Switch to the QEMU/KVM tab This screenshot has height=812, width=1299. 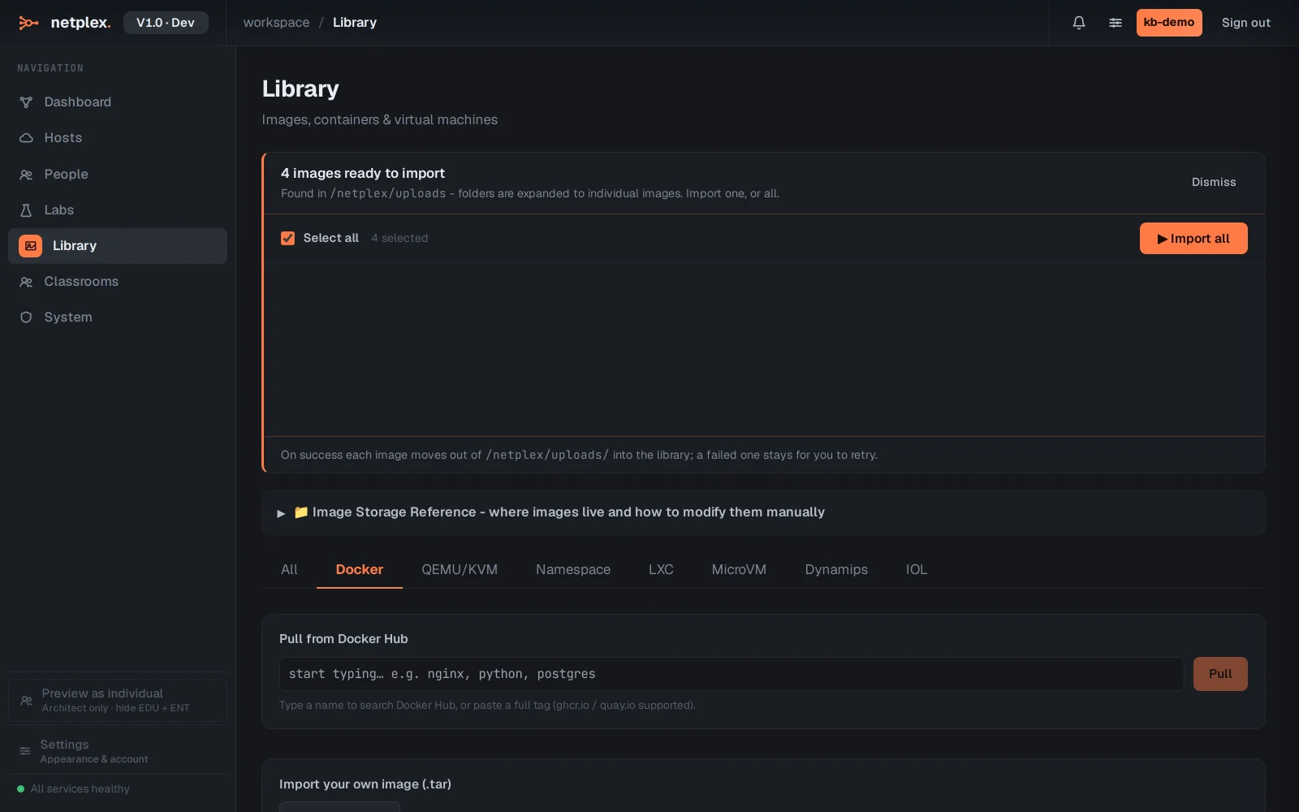[x=460, y=569]
